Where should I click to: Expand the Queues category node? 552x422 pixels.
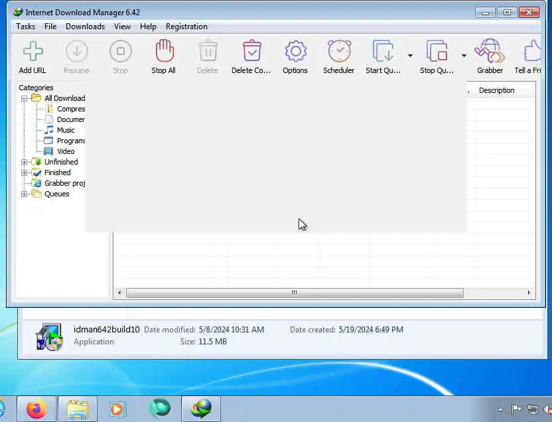pos(24,194)
